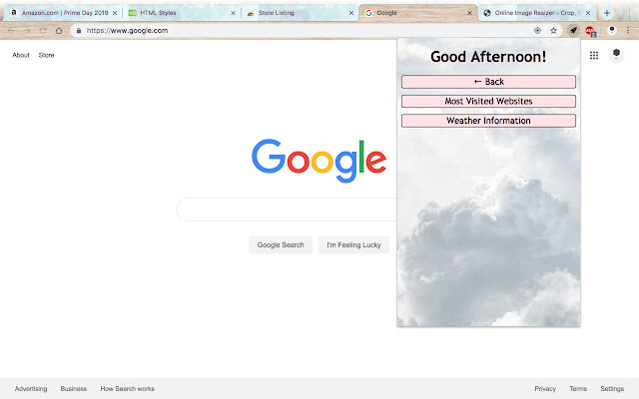Viewport: 639px width, 399px height.
Task: Close the Store Listing tab
Action: [x=351, y=13]
